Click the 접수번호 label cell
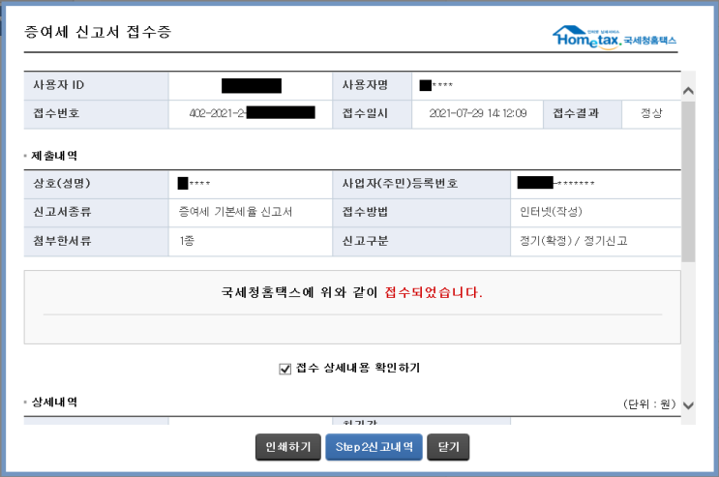Image resolution: width=719 pixels, height=477 pixels. pos(96,114)
